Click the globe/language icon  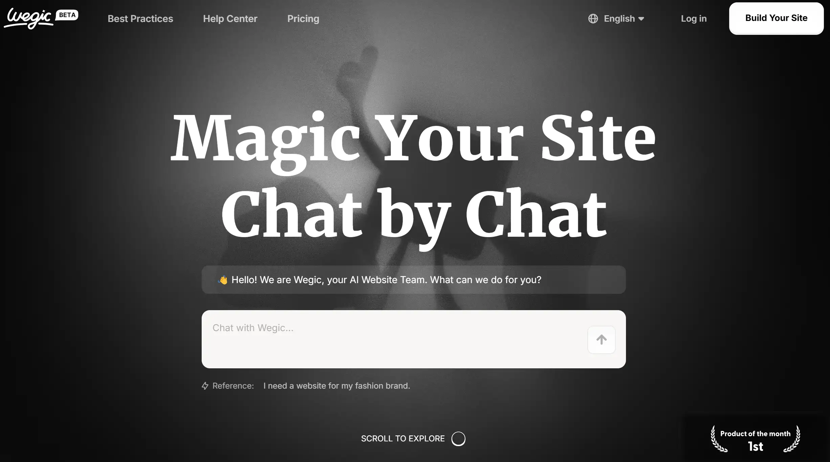[x=592, y=18]
